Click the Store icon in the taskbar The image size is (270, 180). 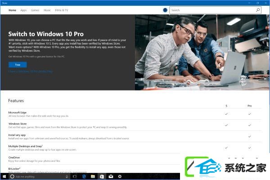tap(102, 176)
